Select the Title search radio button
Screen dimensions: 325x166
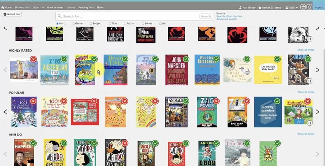(110, 24)
